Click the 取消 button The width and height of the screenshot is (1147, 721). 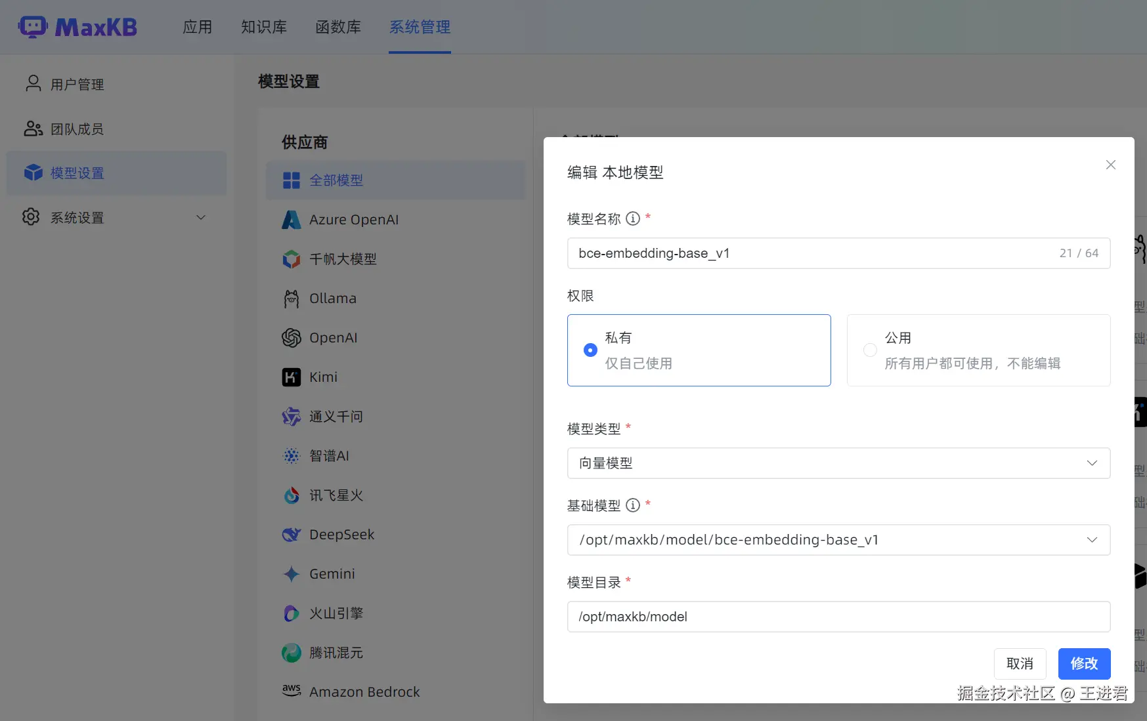coord(1020,664)
